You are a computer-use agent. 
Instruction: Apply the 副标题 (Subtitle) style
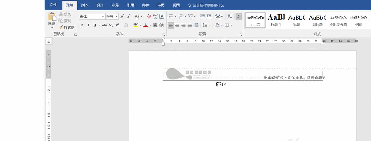[x=317, y=20]
